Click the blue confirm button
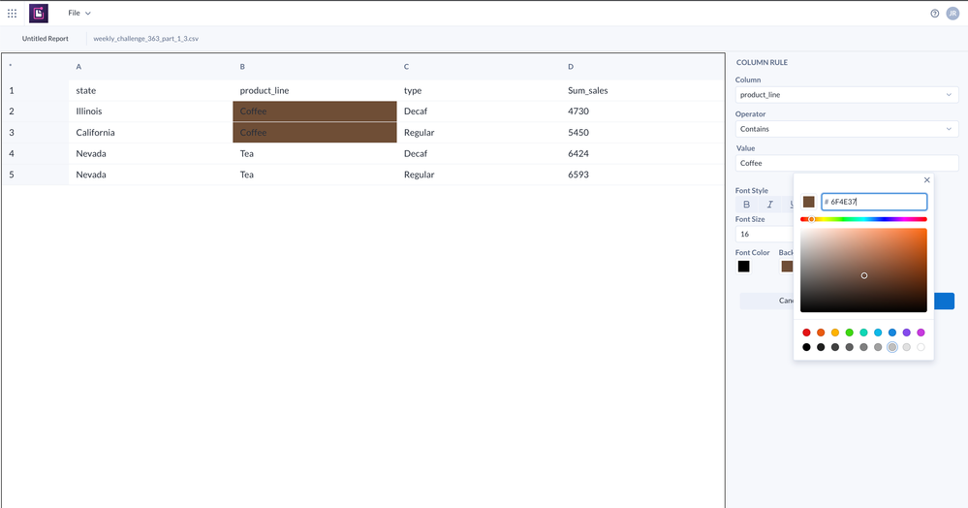 [x=944, y=301]
